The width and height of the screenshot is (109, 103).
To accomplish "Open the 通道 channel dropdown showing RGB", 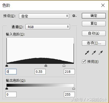I will [48, 27].
